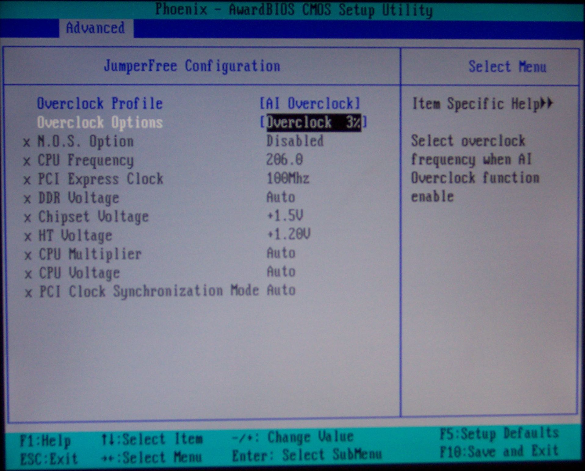This screenshot has width=585, height=471.
Task: Click the x marker beside CPU Multiplier
Action: [28, 256]
